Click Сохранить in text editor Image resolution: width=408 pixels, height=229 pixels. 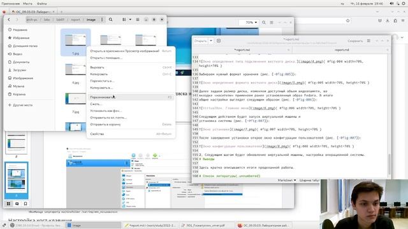355,41
